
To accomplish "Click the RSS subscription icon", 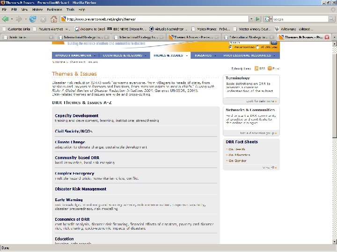I will pyautogui.click(x=256, y=68).
